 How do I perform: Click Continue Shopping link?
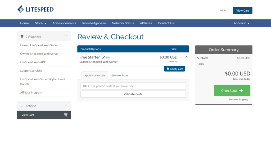(x=238, y=99)
